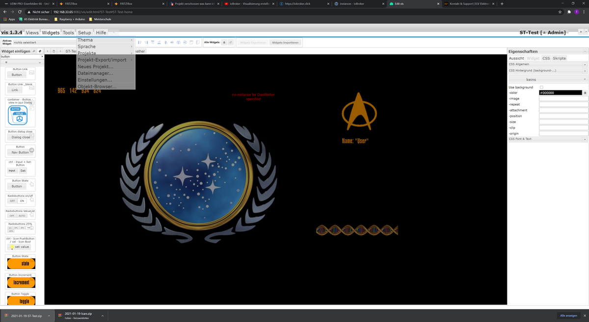Select the grey Button State widget
The width and height of the screenshot is (589, 322).
point(21,184)
